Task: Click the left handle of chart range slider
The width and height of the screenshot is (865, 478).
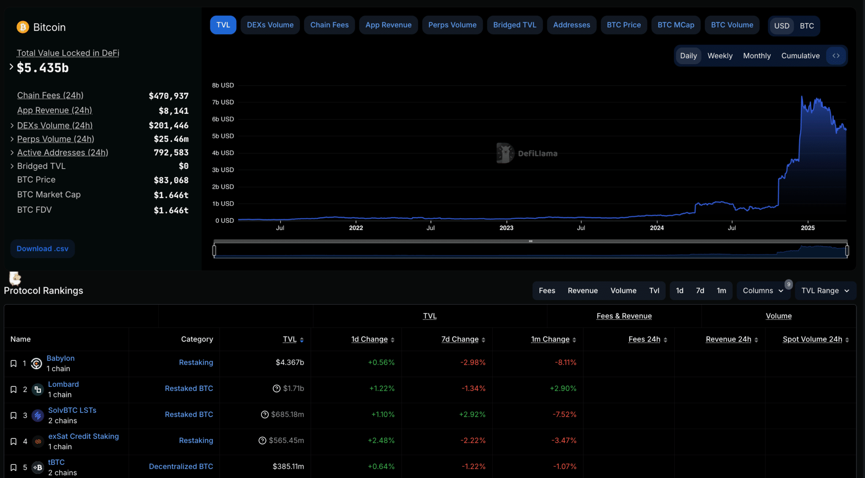Action: (x=214, y=251)
